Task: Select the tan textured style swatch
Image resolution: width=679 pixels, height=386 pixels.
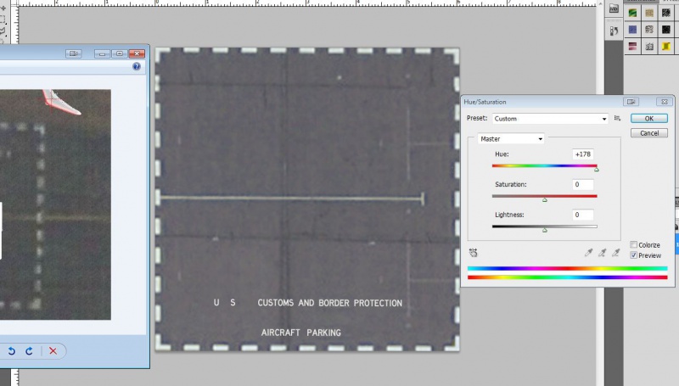Action: 649,13
